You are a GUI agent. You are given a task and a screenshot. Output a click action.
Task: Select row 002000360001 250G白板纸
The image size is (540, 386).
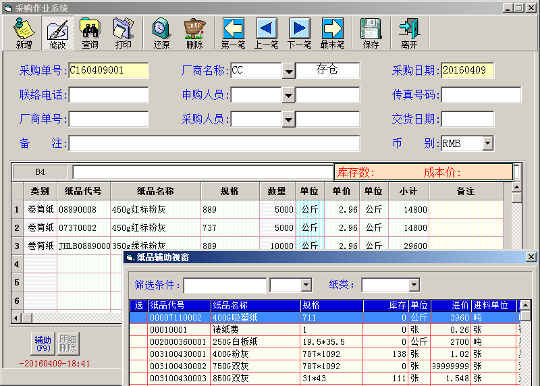(x=325, y=341)
